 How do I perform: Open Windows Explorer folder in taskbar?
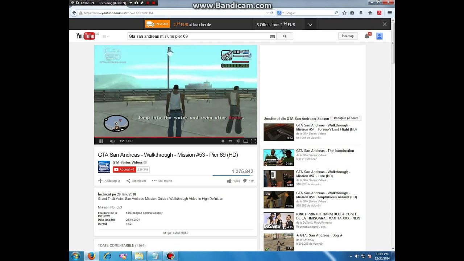click(x=139, y=256)
